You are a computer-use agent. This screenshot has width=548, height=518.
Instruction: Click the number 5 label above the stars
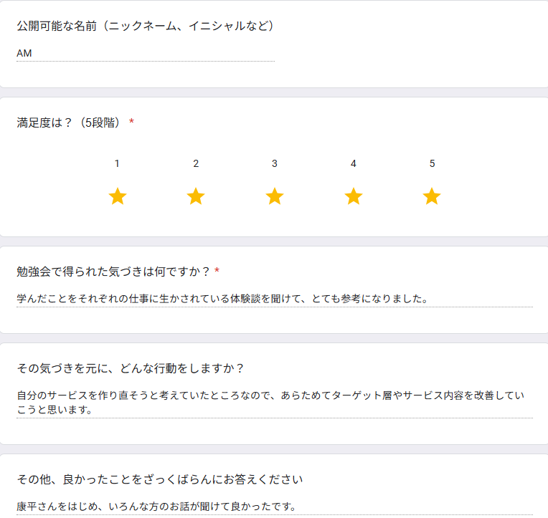point(432,163)
